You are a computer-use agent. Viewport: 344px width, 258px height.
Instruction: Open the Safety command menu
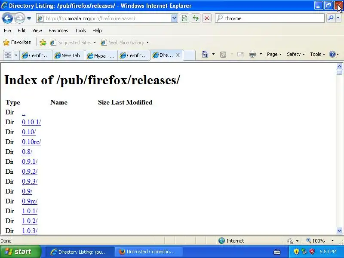(296, 54)
